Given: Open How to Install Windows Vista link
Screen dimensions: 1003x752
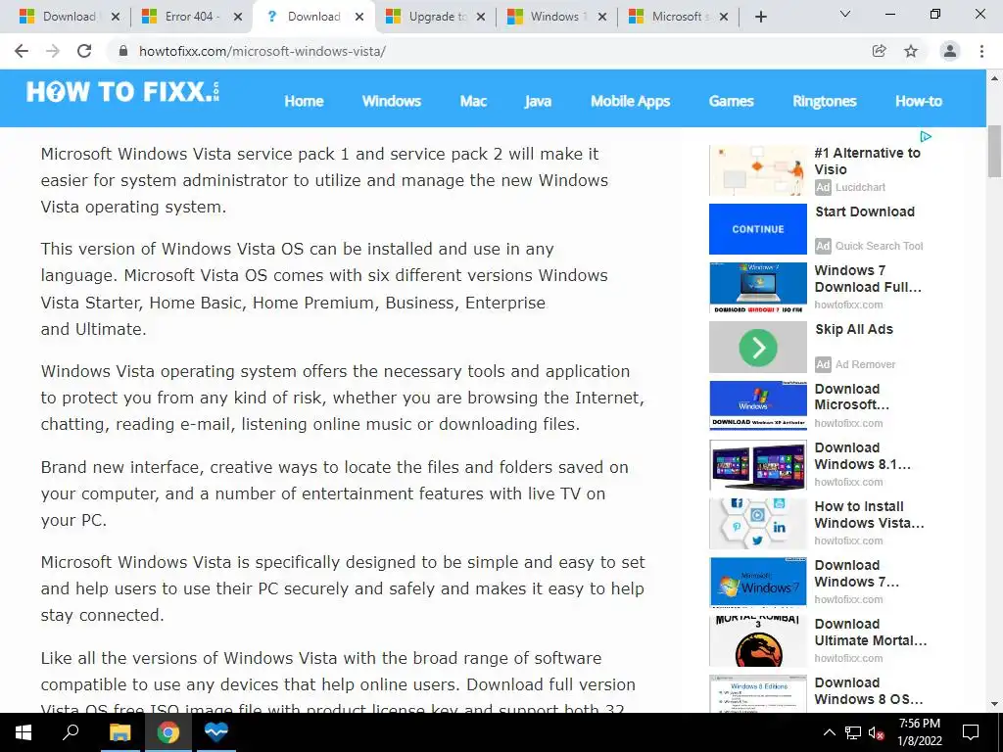Looking at the screenshot, I should (x=869, y=515).
